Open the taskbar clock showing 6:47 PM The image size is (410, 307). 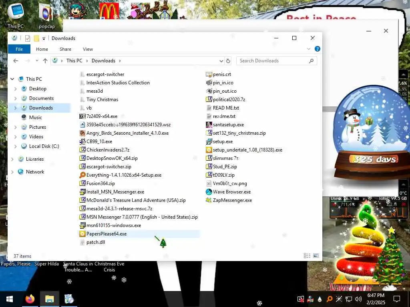click(376, 299)
